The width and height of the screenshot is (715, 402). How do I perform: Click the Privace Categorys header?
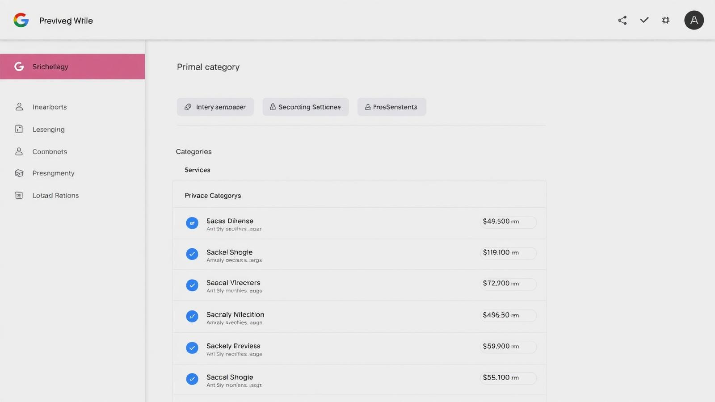[213, 195]
